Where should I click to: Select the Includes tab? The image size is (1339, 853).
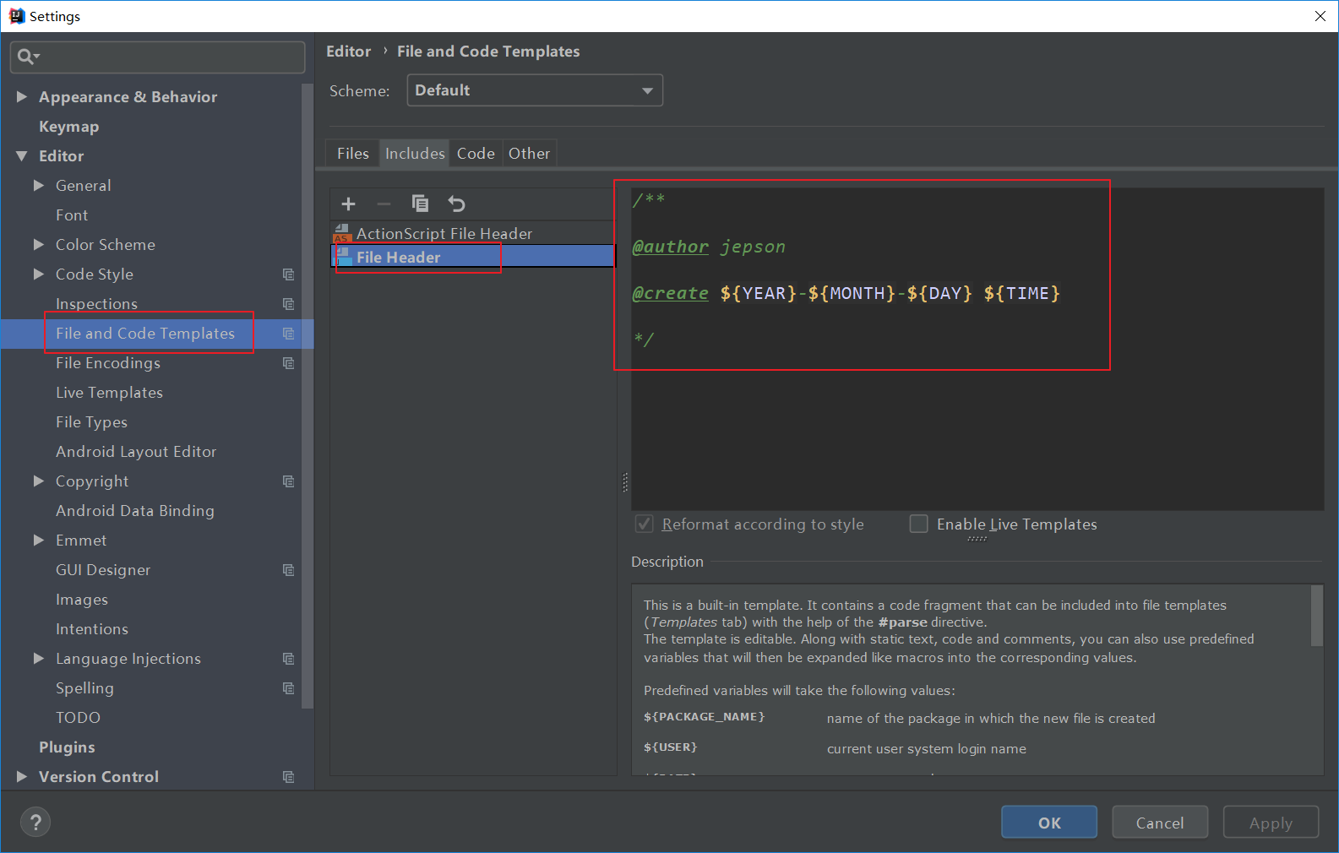415,154
